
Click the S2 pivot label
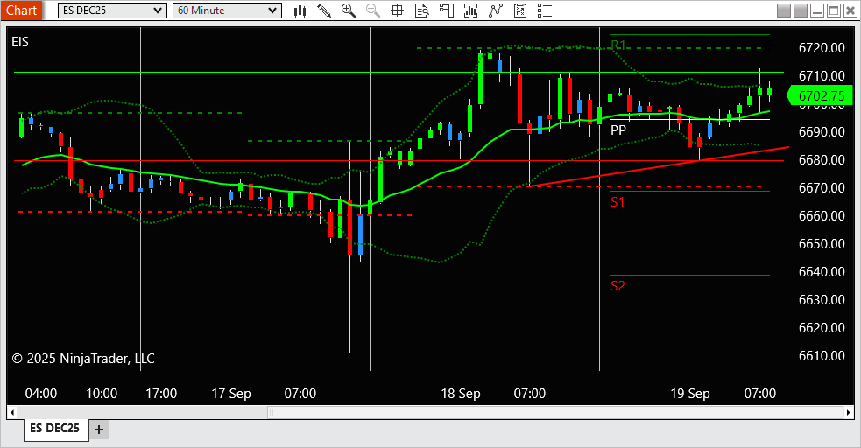pyautogui.click(x=618, y=286)
